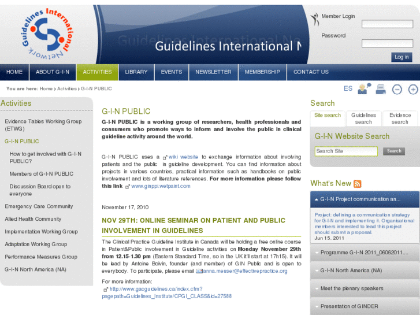Click the Search Site input field
Viewport: 420px width, 315px height.
click(x=346, y=151)
